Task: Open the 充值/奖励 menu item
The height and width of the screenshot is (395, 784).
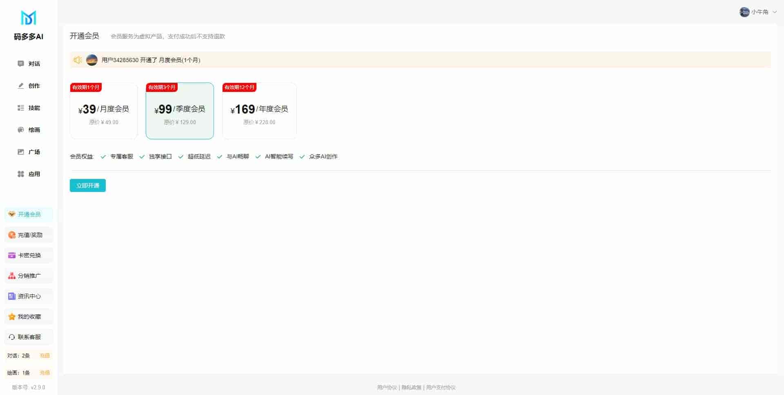Action: [29, 235]
